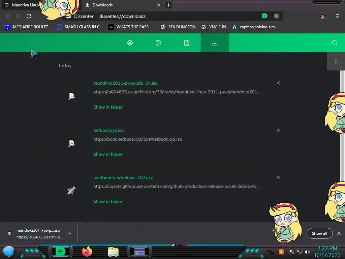
Task: Close the bottom download shelf
Action: (x=339, y=233)
